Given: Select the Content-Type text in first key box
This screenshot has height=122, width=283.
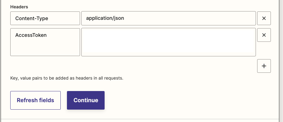Looking at the screenshot, I should click(x=31, y=19).
